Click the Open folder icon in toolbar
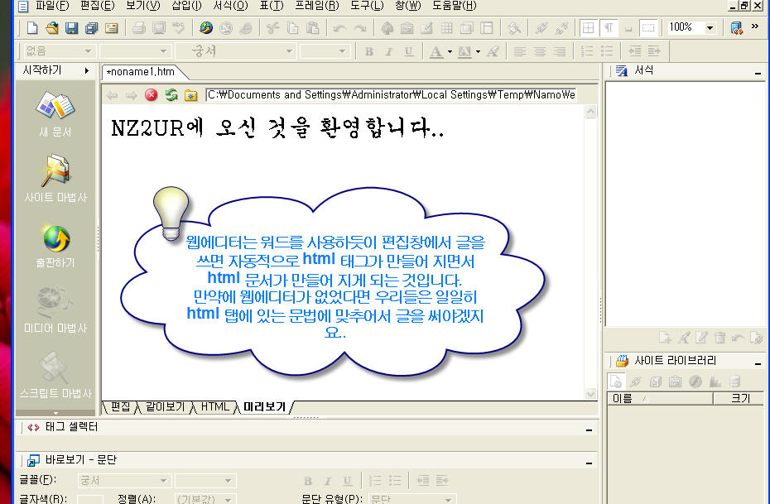 52,27
